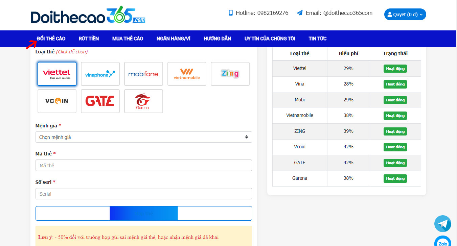Click Hoạt động badge in Vcoin row
Viewport: 457px width, 246px height.
pos(395,147)
